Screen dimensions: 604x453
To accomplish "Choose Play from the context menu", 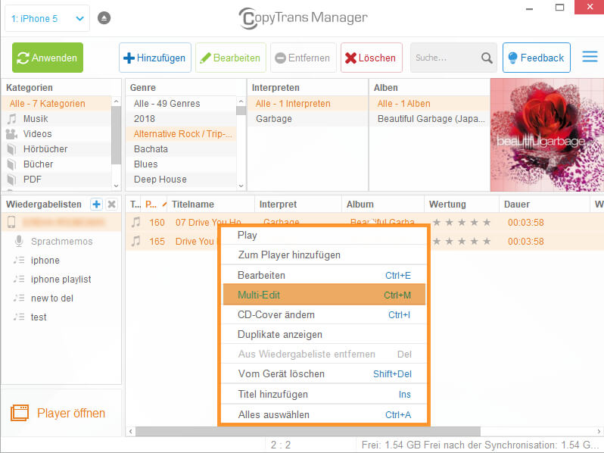I will pos(324,235).
